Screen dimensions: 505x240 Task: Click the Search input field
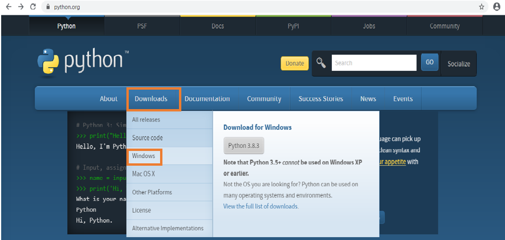tap(374, 63)
